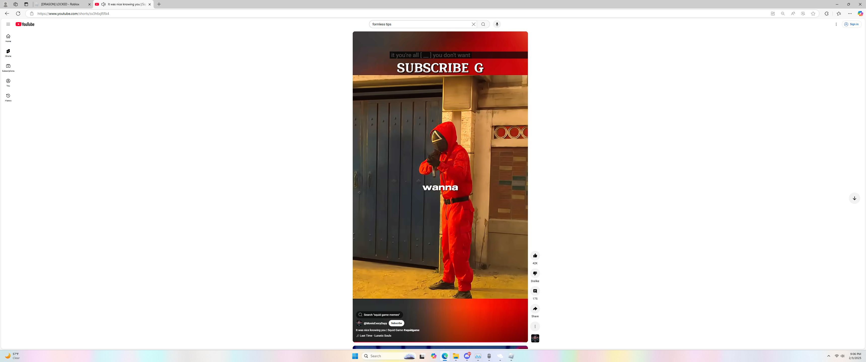Open more actions menu for the short
The height and width of the screenshot is (362, 866).
click(535, 326)
